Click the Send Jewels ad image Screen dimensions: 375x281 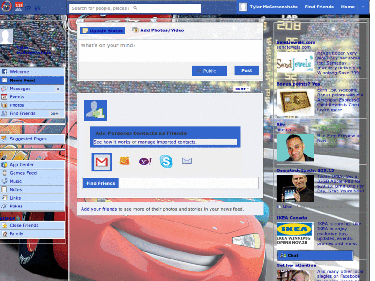[x=295, y=62]
